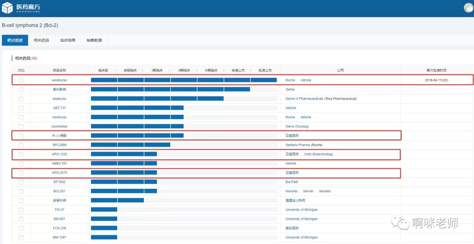Open the rosomidnar drug entry
The height and width of the screenshot is (244, 474).
(59, 126)
